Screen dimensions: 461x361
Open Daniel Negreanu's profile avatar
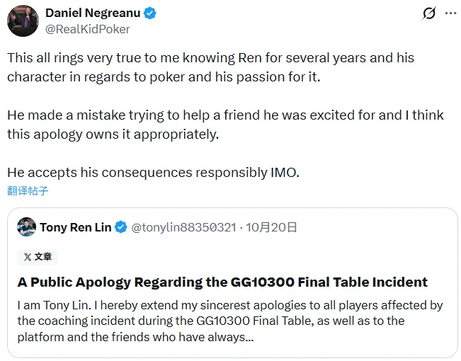[23, 21]
